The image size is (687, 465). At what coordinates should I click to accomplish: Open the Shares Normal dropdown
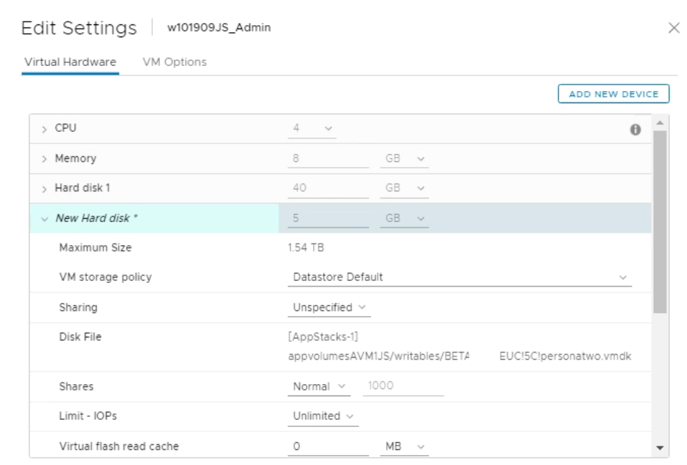pyautogui.click(x=319, y=386)
